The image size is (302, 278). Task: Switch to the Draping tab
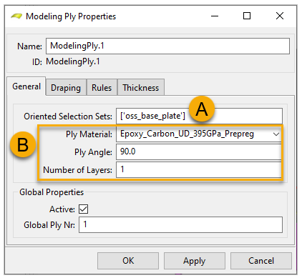(x=66, y=88)
